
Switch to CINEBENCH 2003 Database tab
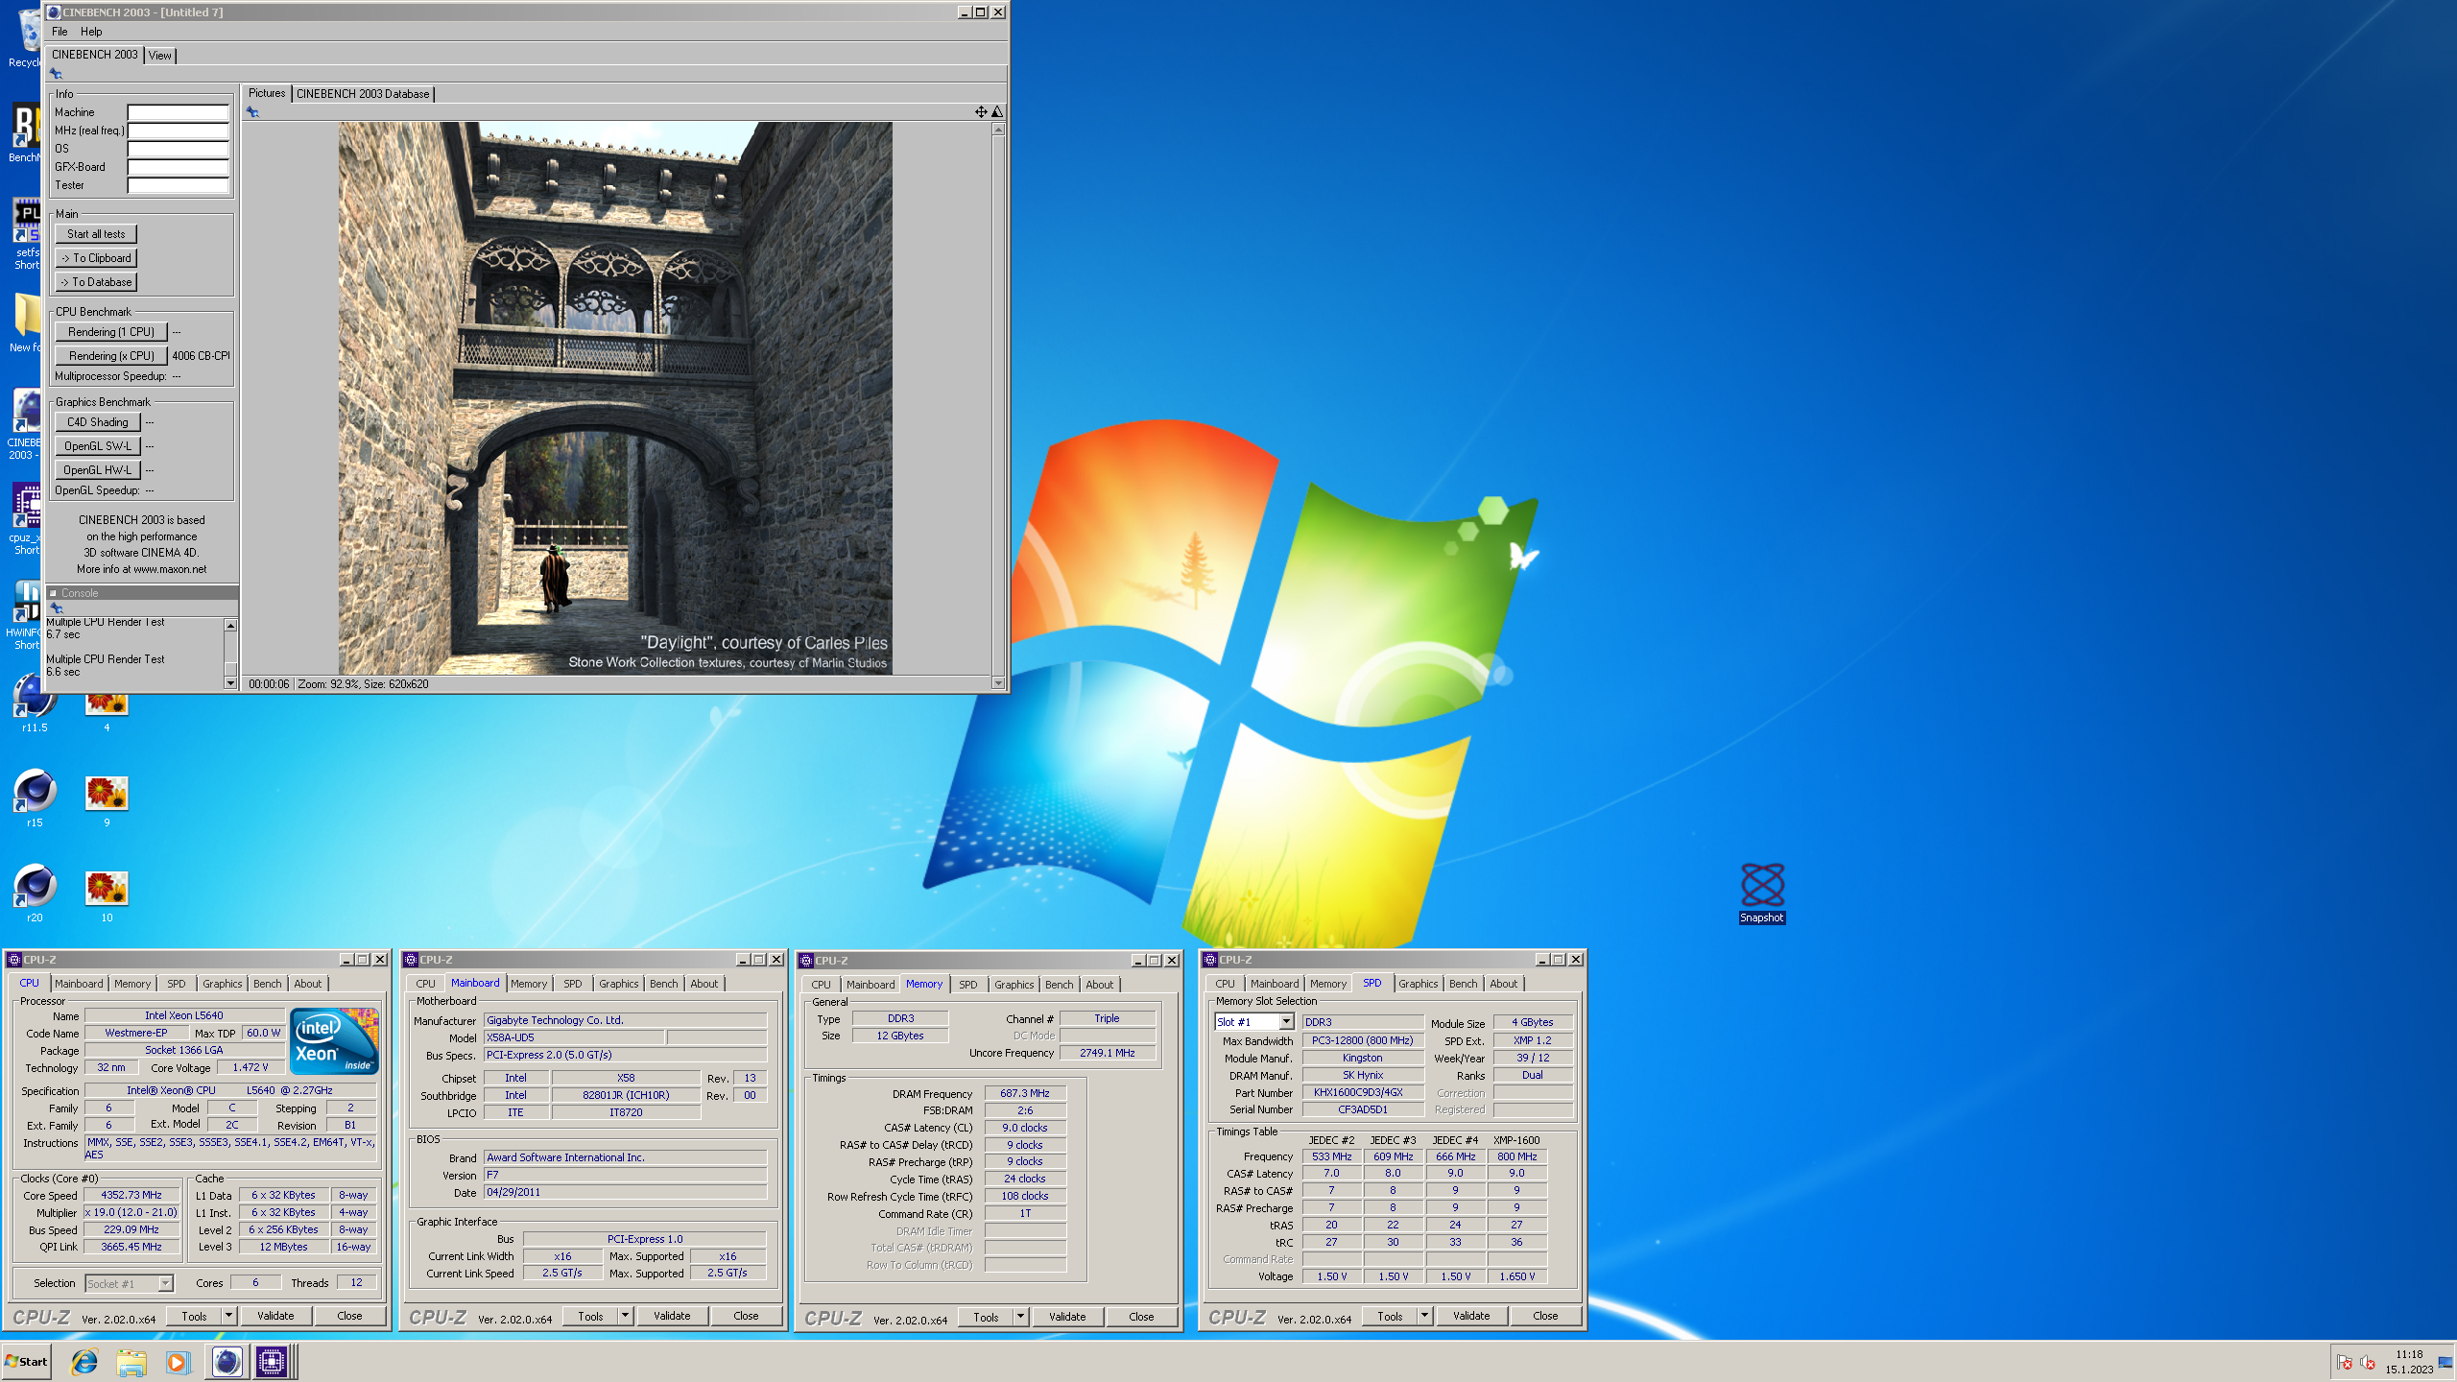click(363, 94)
